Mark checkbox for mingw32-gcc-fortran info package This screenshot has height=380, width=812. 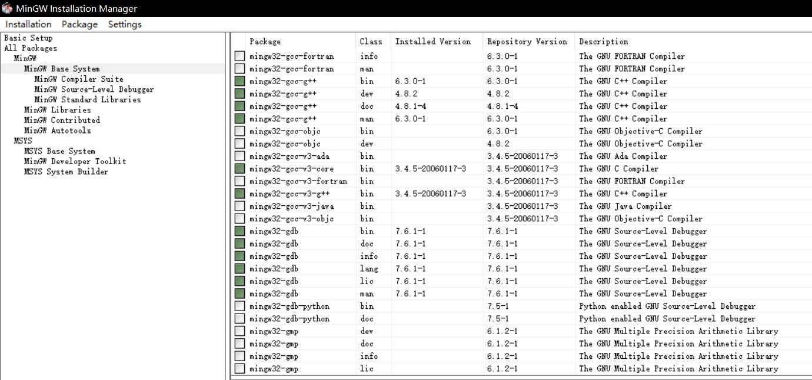point(239,56)
